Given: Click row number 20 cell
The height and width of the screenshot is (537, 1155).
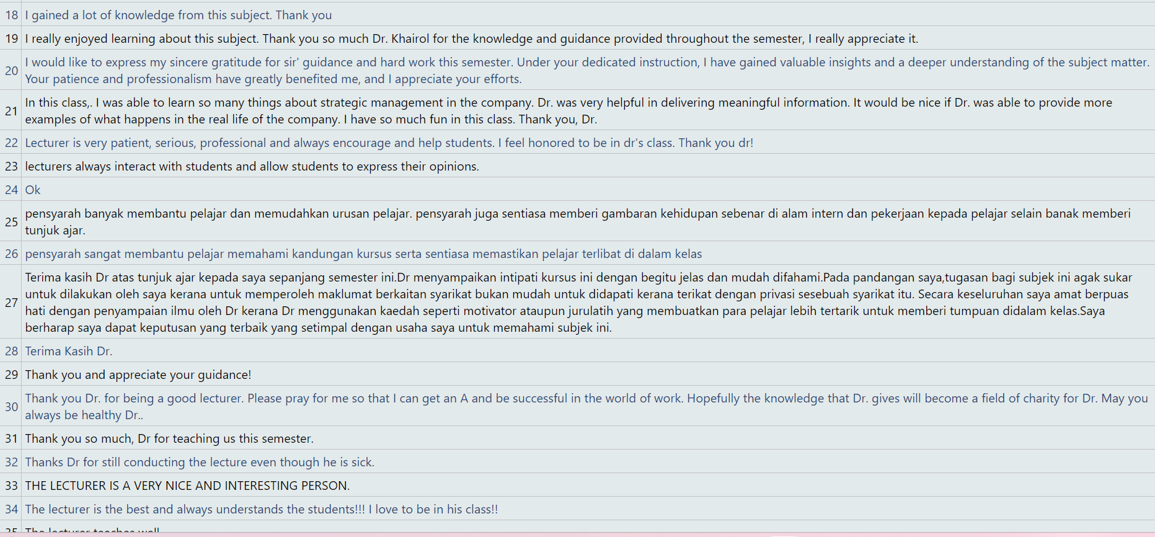Looking at the screenshot, I should pyautogui.click(x=11, y=71).
